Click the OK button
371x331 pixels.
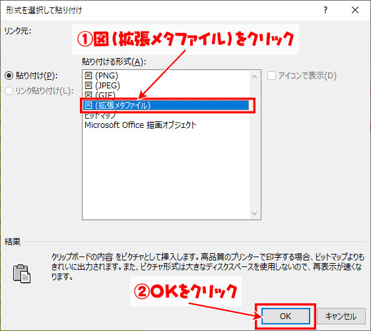286,316
